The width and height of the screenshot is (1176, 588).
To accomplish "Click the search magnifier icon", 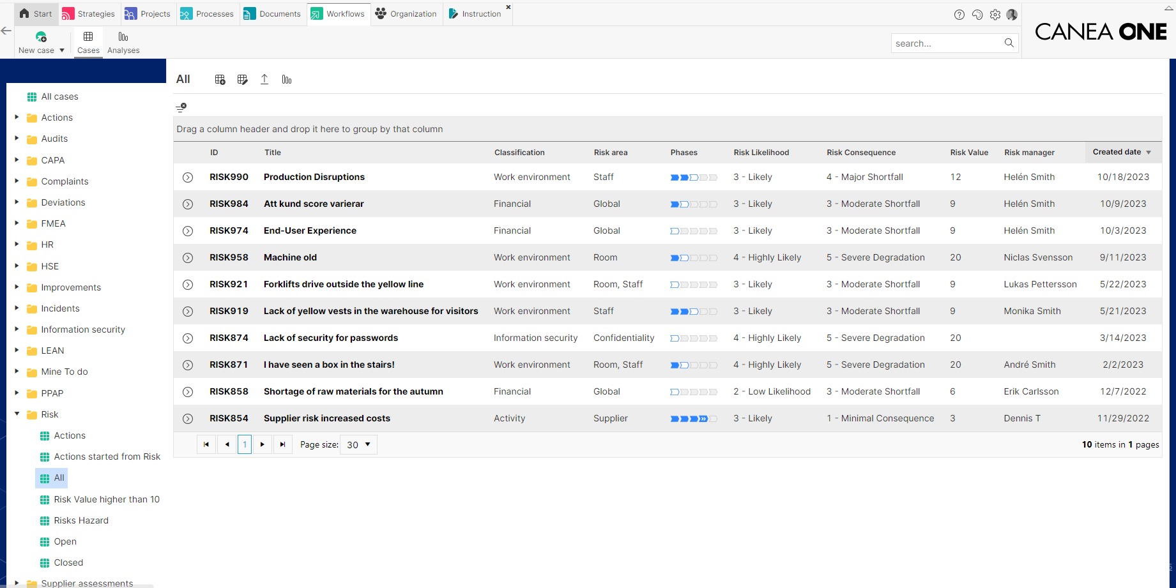I will (1009, 43).
